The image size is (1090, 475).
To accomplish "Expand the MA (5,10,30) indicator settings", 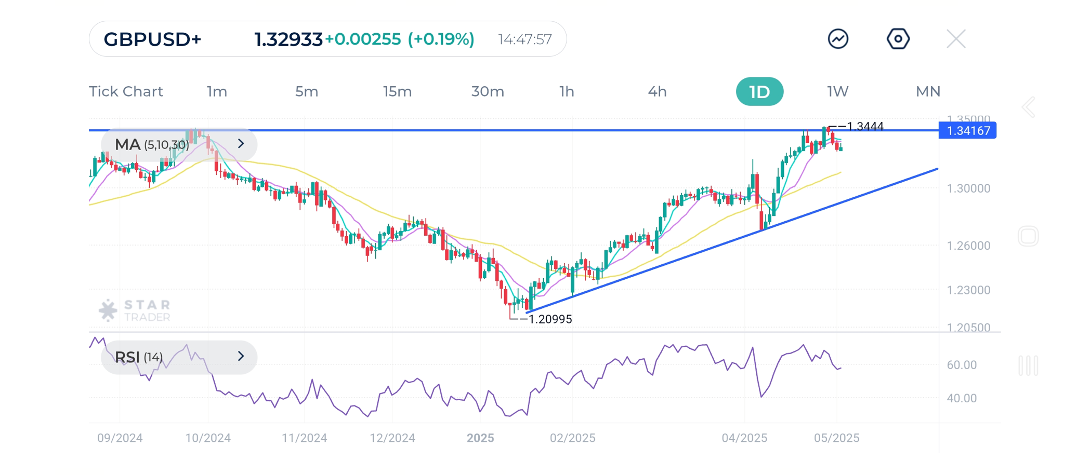I will tap(241, 144).
